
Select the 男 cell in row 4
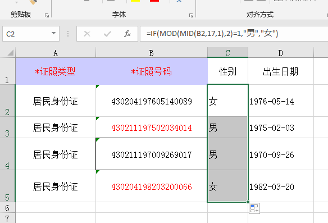[x=227, y=154]
